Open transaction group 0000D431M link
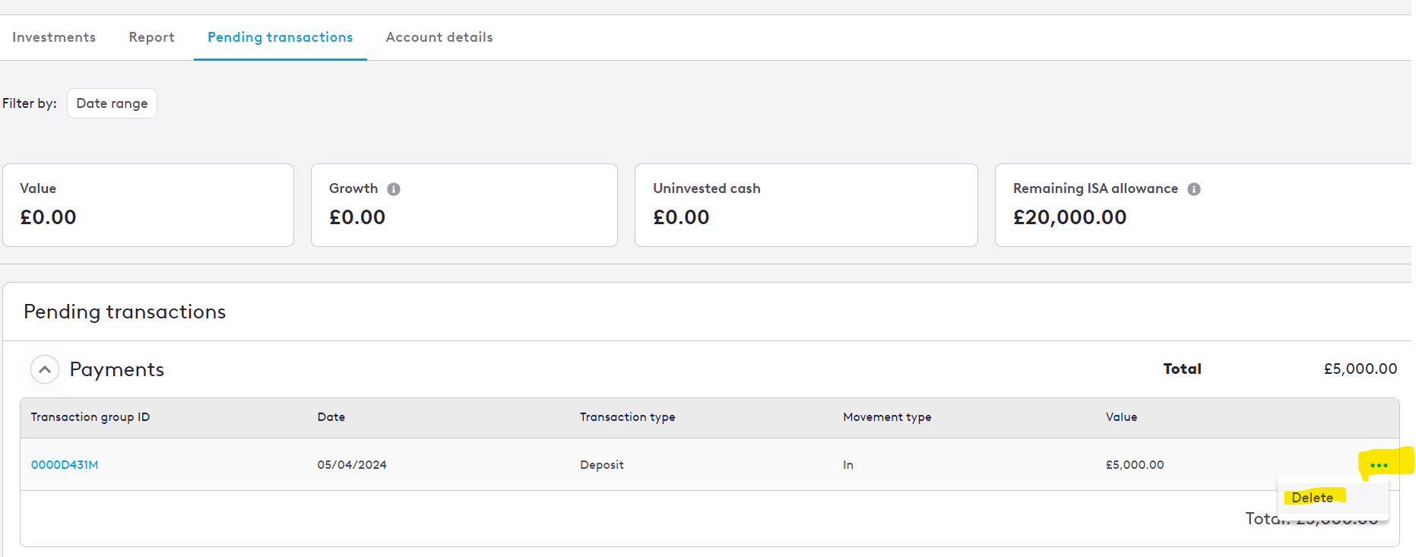The width and height of the screenshot is (1416, 557). point(65,465)
